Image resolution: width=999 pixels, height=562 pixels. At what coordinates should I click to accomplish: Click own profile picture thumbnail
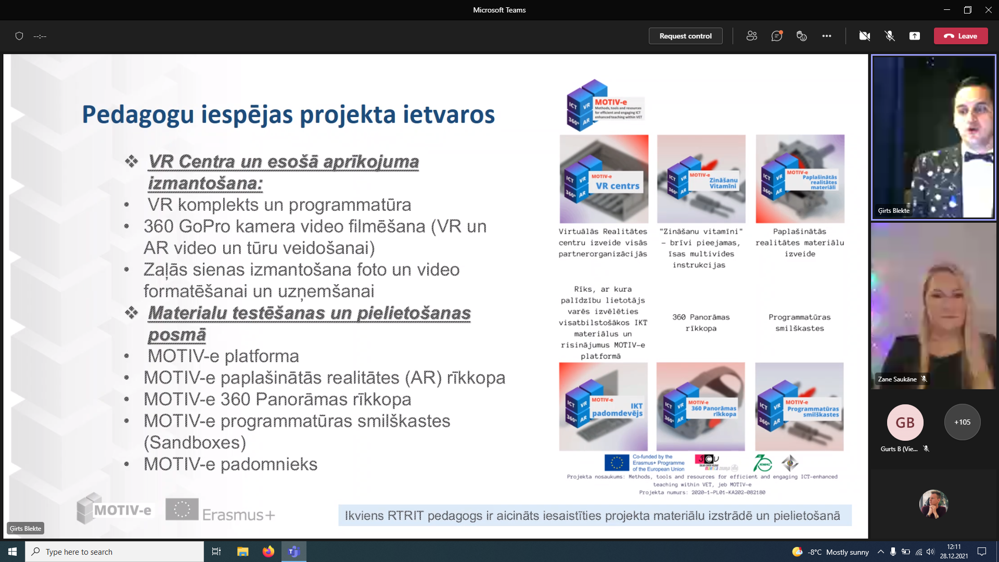pos(933,504)
